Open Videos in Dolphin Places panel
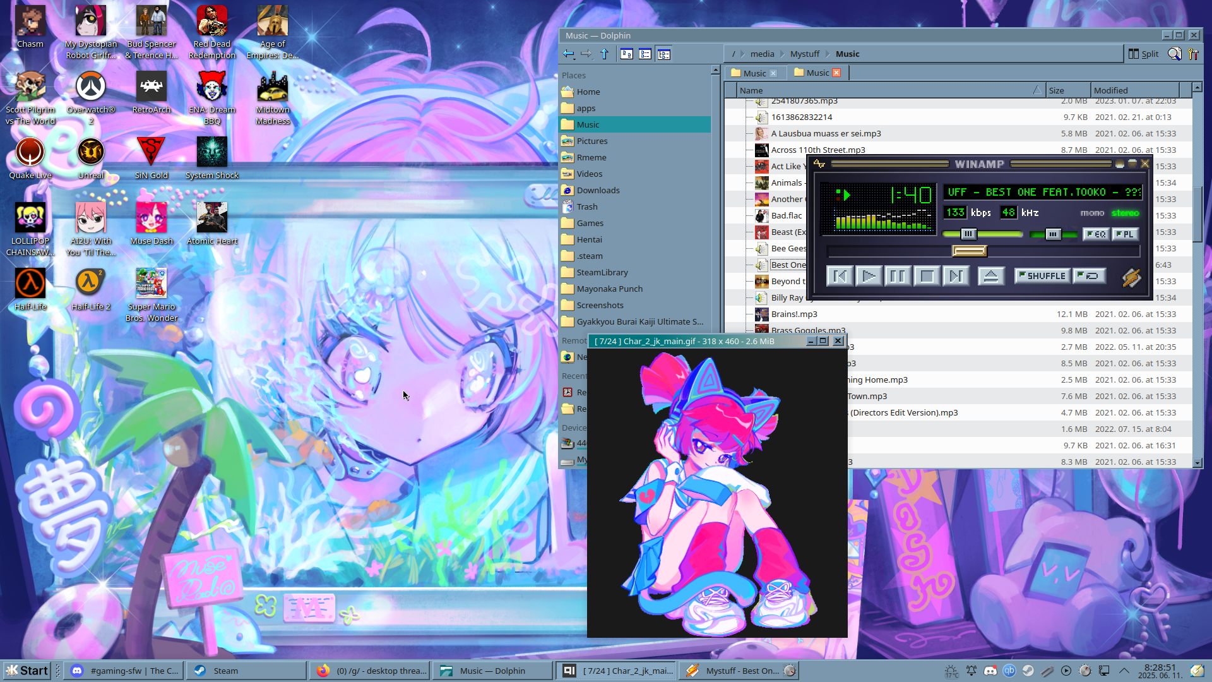The height and width of the screenshot is (682, 1212). pos(635,174)
